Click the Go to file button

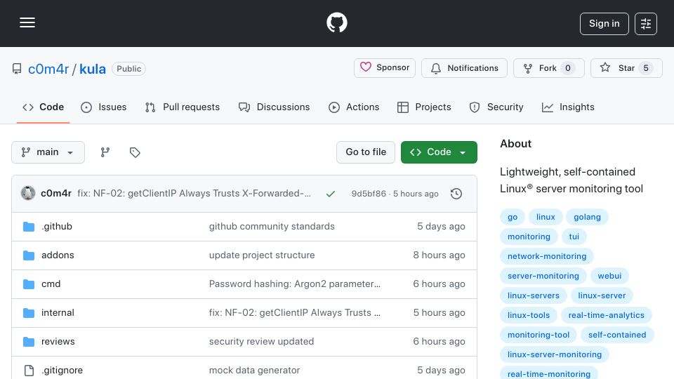[x=366, y=152]
